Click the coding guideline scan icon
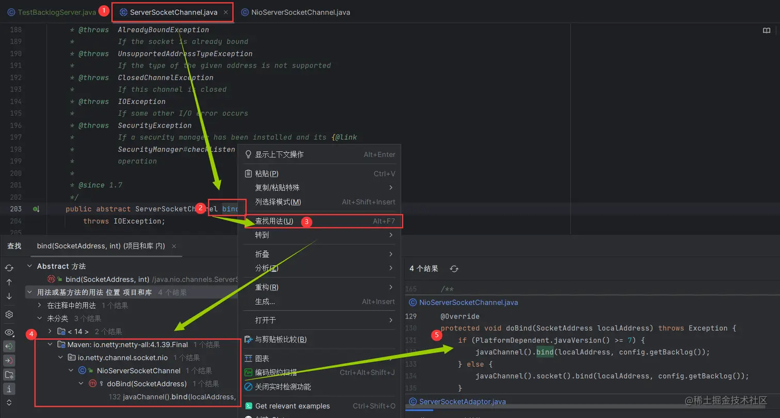780x418 pixels. 248,373
